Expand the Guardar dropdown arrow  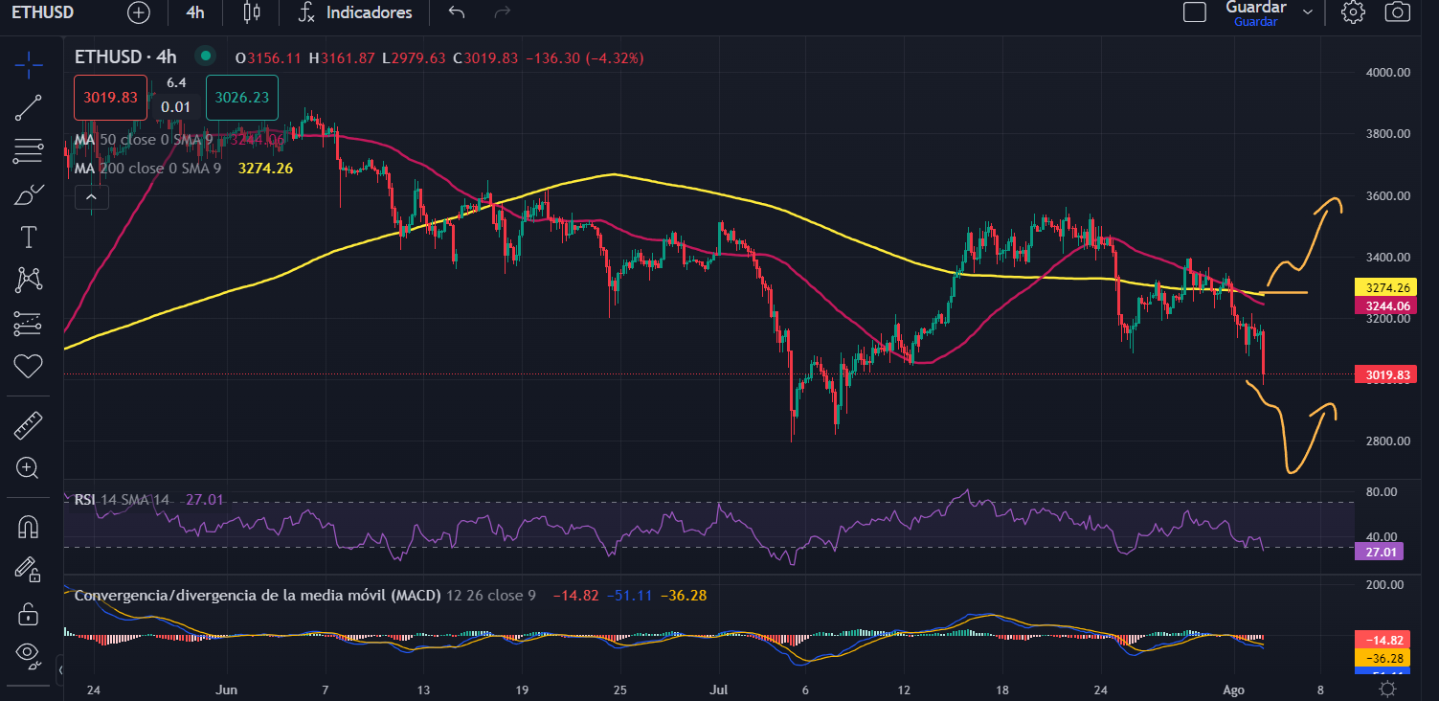tap(1308, 12)
